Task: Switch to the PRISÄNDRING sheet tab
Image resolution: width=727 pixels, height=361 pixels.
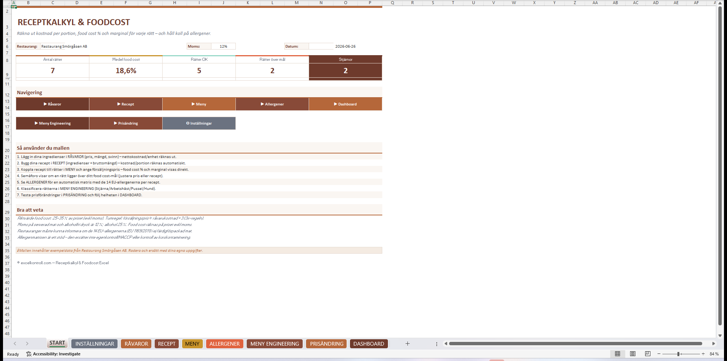Action: (x=327, y=344)
